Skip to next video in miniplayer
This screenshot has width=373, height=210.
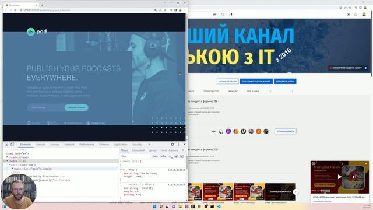[x=354, y=177]
